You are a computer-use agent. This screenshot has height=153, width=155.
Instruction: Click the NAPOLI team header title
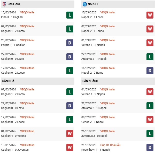[93, 4]
